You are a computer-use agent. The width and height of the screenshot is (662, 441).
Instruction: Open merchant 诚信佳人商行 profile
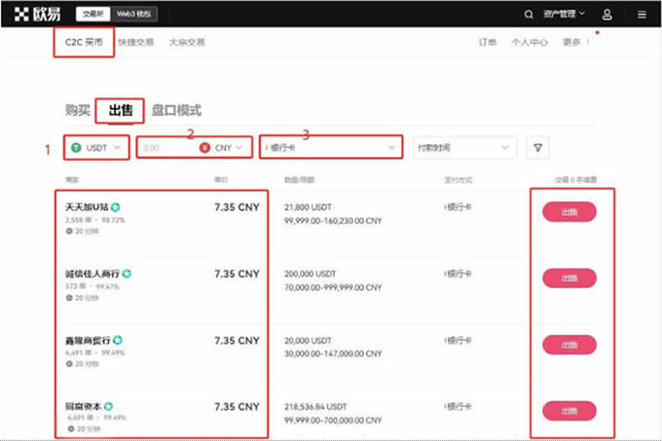92,274
